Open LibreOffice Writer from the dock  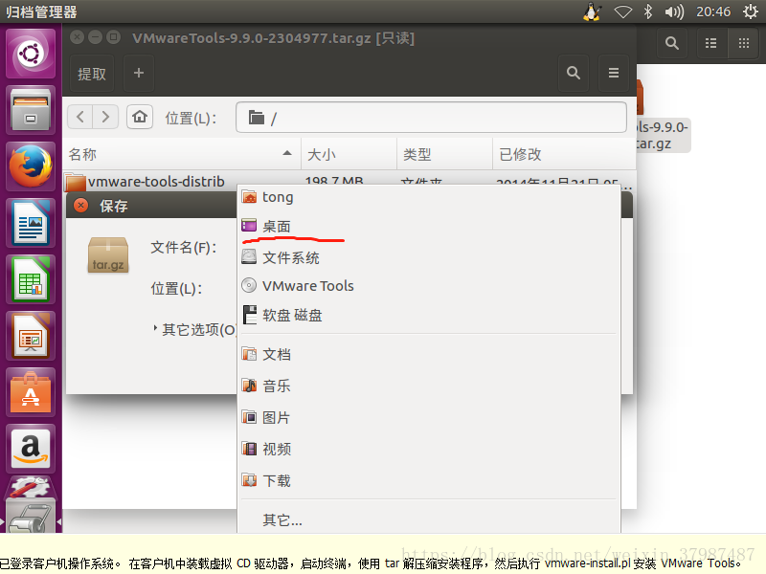(x=31, y=223)
